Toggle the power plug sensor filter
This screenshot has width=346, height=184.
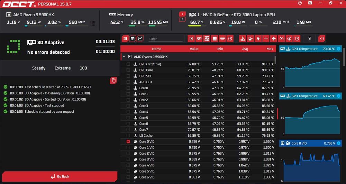pyautogui.click(x=258, y=39)
